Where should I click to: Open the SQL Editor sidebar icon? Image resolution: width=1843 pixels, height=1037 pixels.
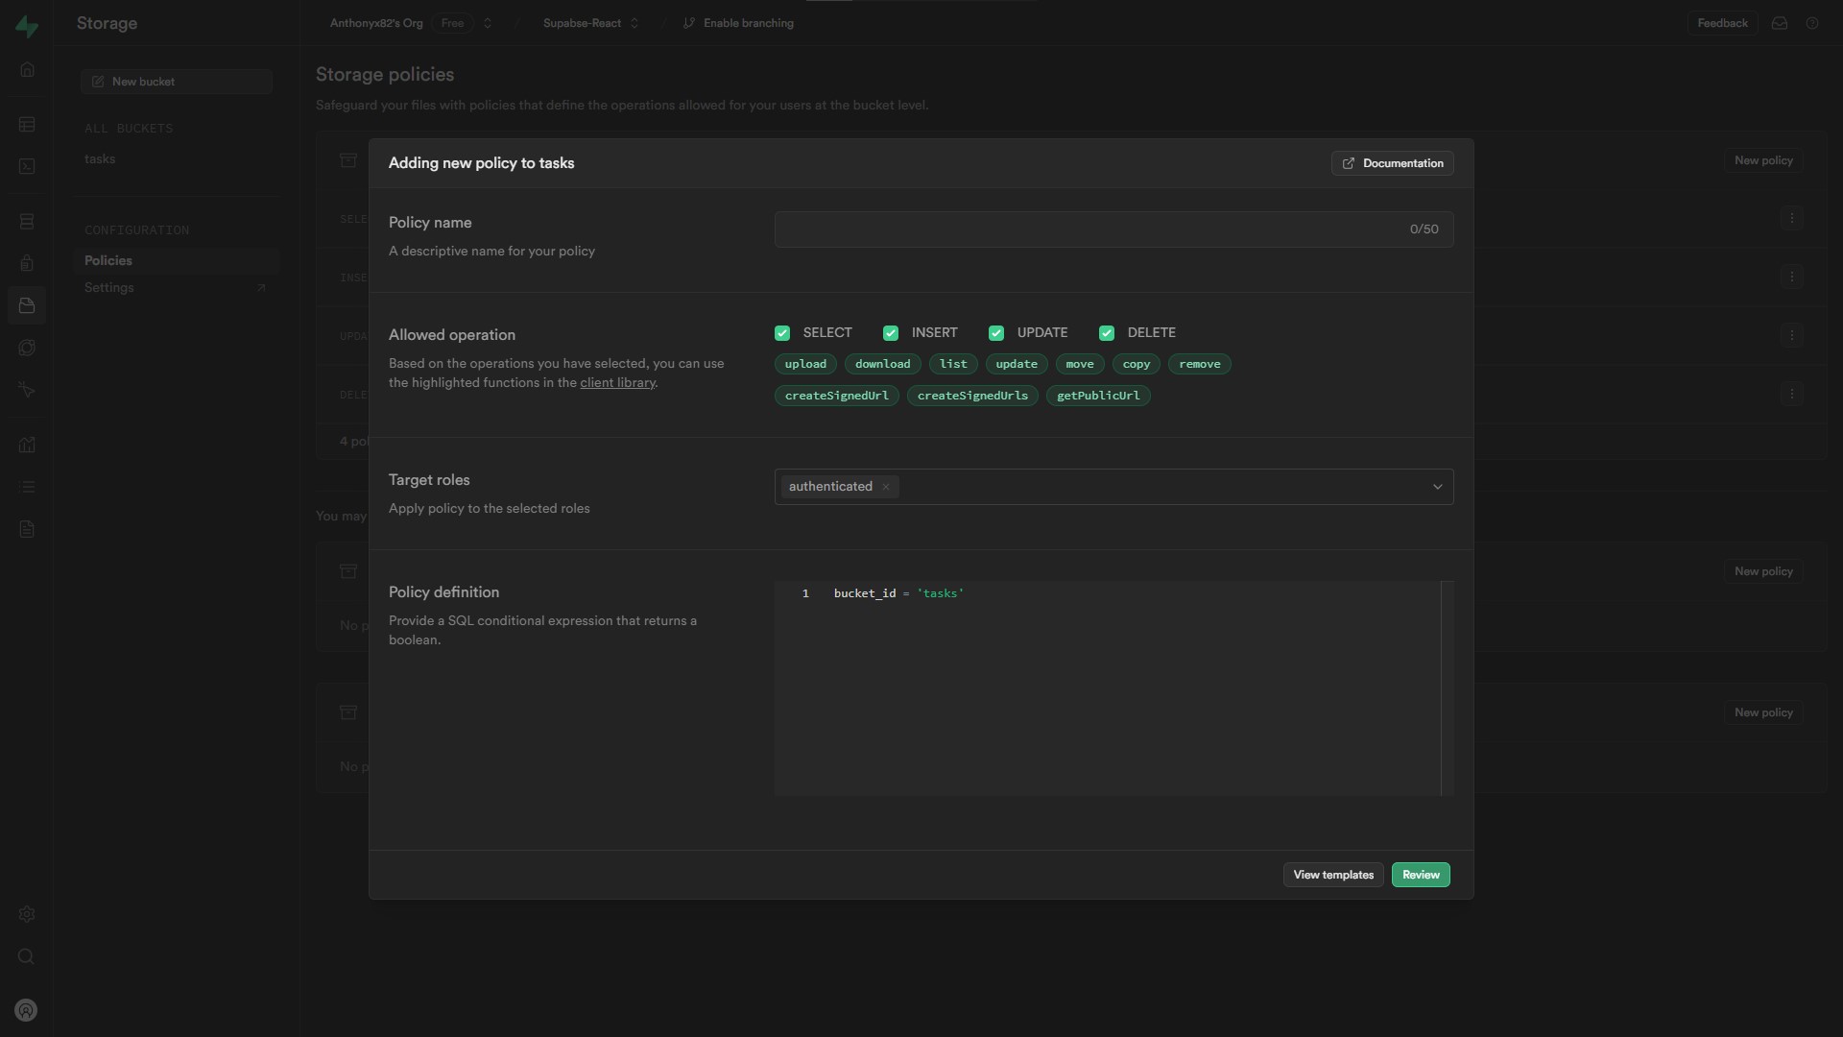(x=27, y=167)
